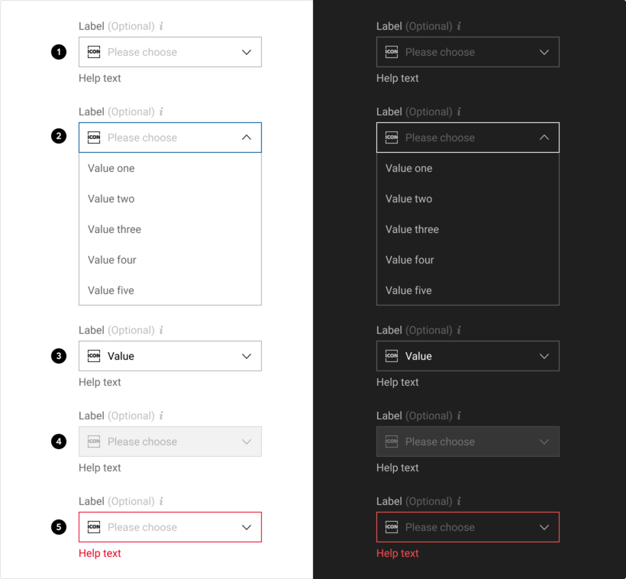Click the info icon above the open light dropdown
This screenshot has width=626, height=579.
click(x=161, y=112)
